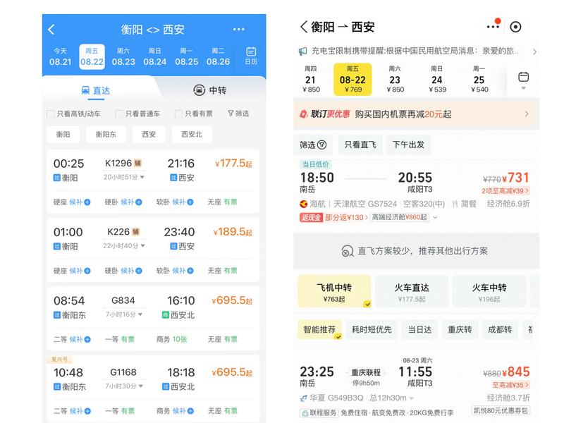Go back from the 衡阳→西安 flight page

304,27
